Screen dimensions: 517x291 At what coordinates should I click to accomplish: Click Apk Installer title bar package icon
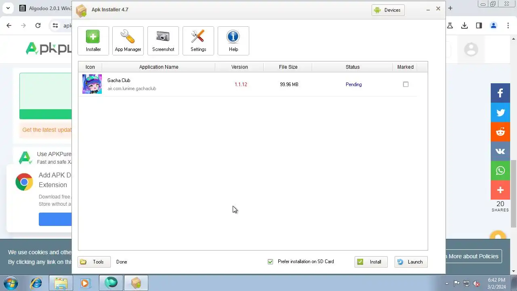coord(81,11)
